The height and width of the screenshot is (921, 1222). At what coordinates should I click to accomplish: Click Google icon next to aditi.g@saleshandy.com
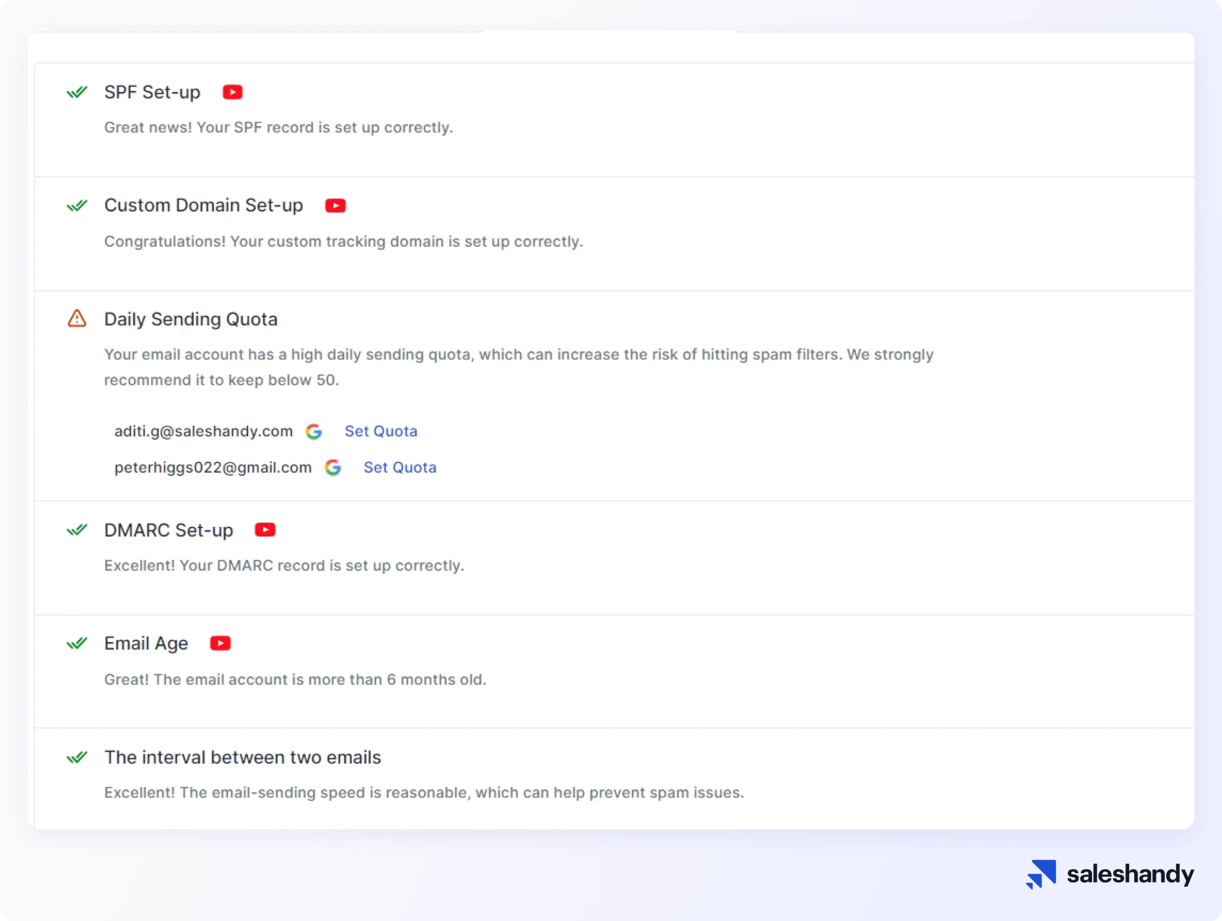tap(314, 431)
